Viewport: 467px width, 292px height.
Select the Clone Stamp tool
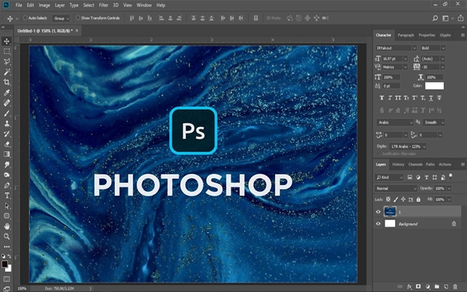point(7,123)
